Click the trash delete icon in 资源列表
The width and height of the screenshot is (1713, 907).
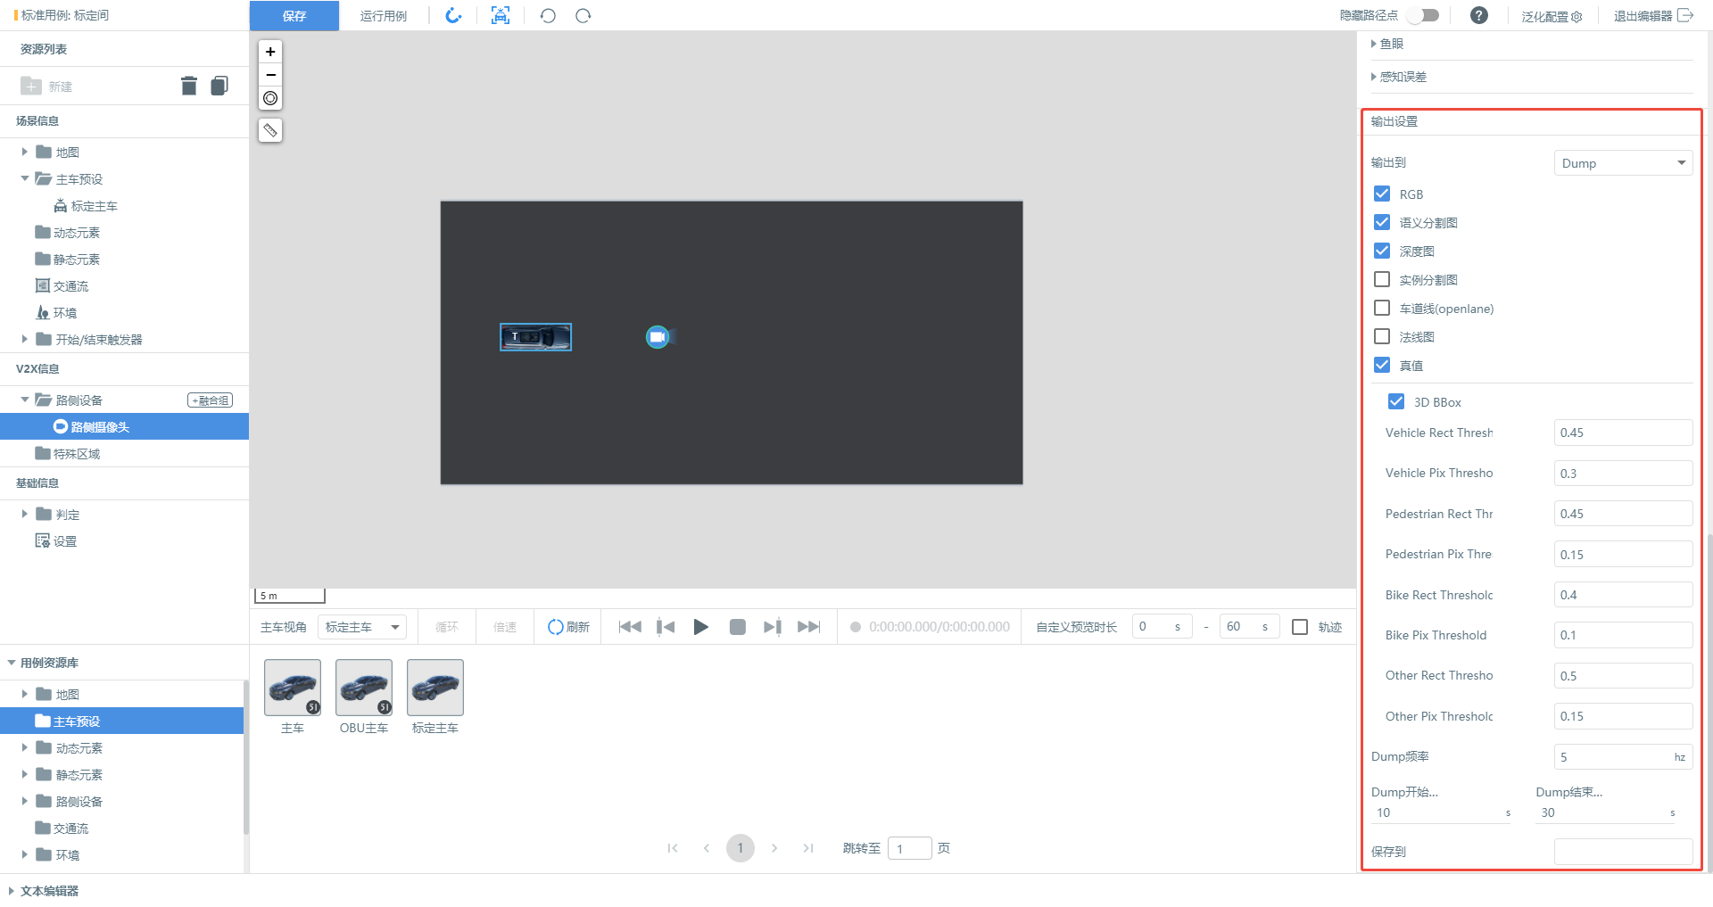pos(188,86)
